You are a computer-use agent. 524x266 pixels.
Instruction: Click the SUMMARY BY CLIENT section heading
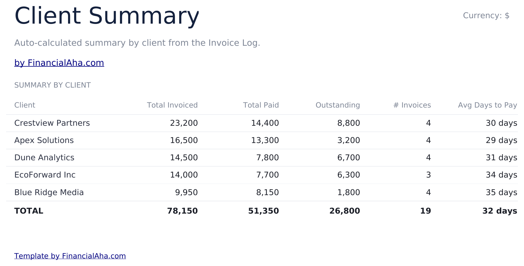53,85
